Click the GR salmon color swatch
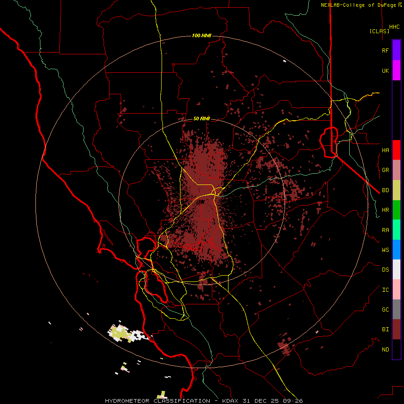This screenshot has height=404, width=404. 396,170
